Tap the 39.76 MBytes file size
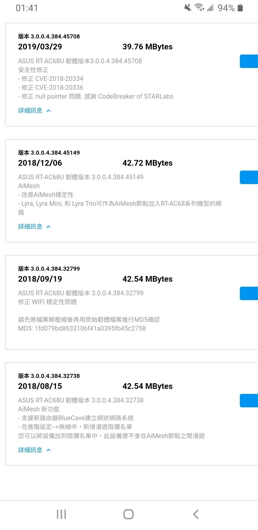The width and height of the screenshot is (258, 530). pyautogui.click(x=147, y=47)
